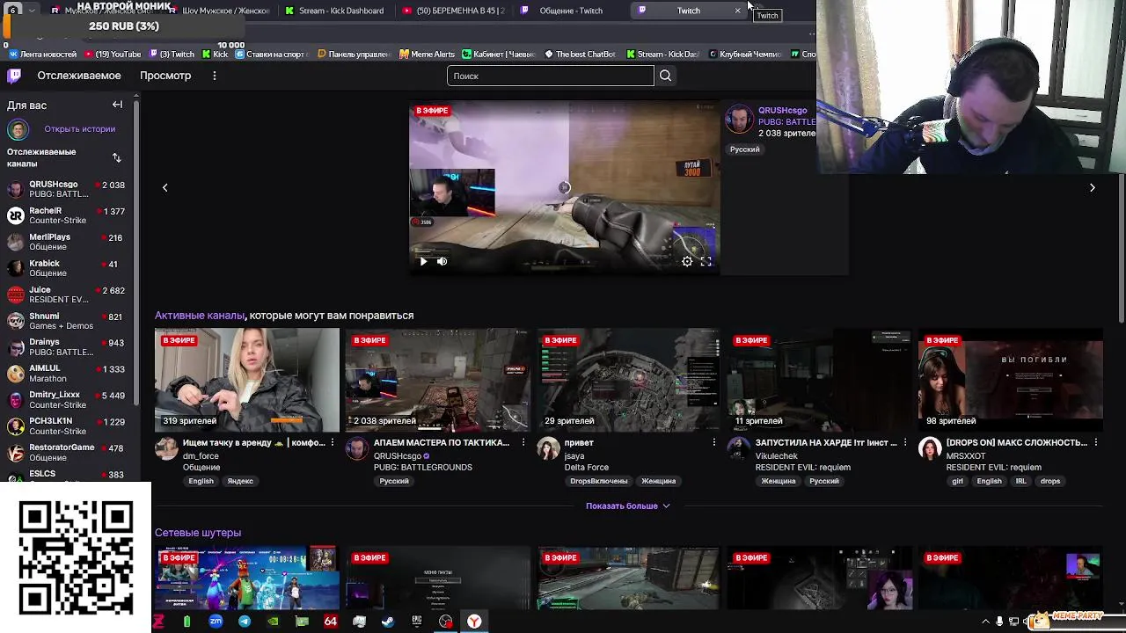1126x633 pixels.
Task: Go to previous featured stream carousel arrow
Action: [x=165, y=187]
